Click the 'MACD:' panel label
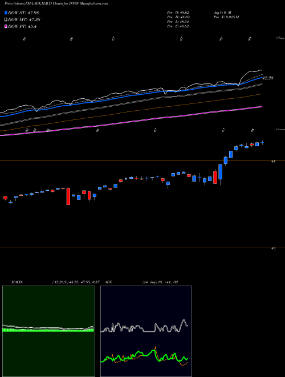This screenshot has width=285, height=377. [17, 282]
